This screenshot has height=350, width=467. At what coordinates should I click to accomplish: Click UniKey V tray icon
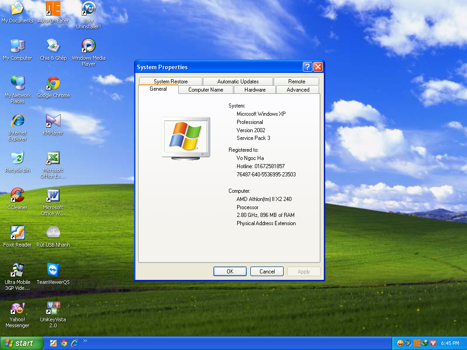click(x=433, y=343)
